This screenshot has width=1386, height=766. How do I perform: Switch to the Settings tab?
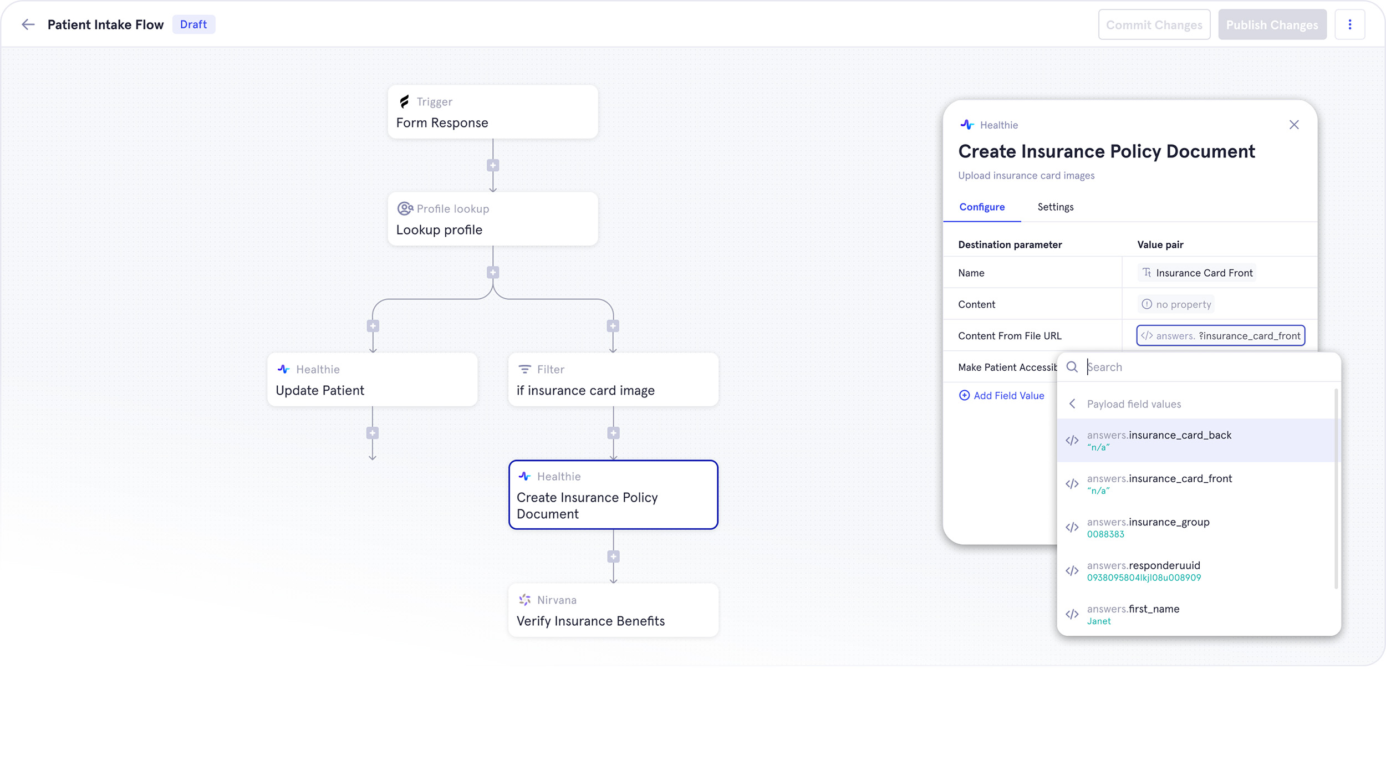pyautogui.click(x=1055, y=207)
